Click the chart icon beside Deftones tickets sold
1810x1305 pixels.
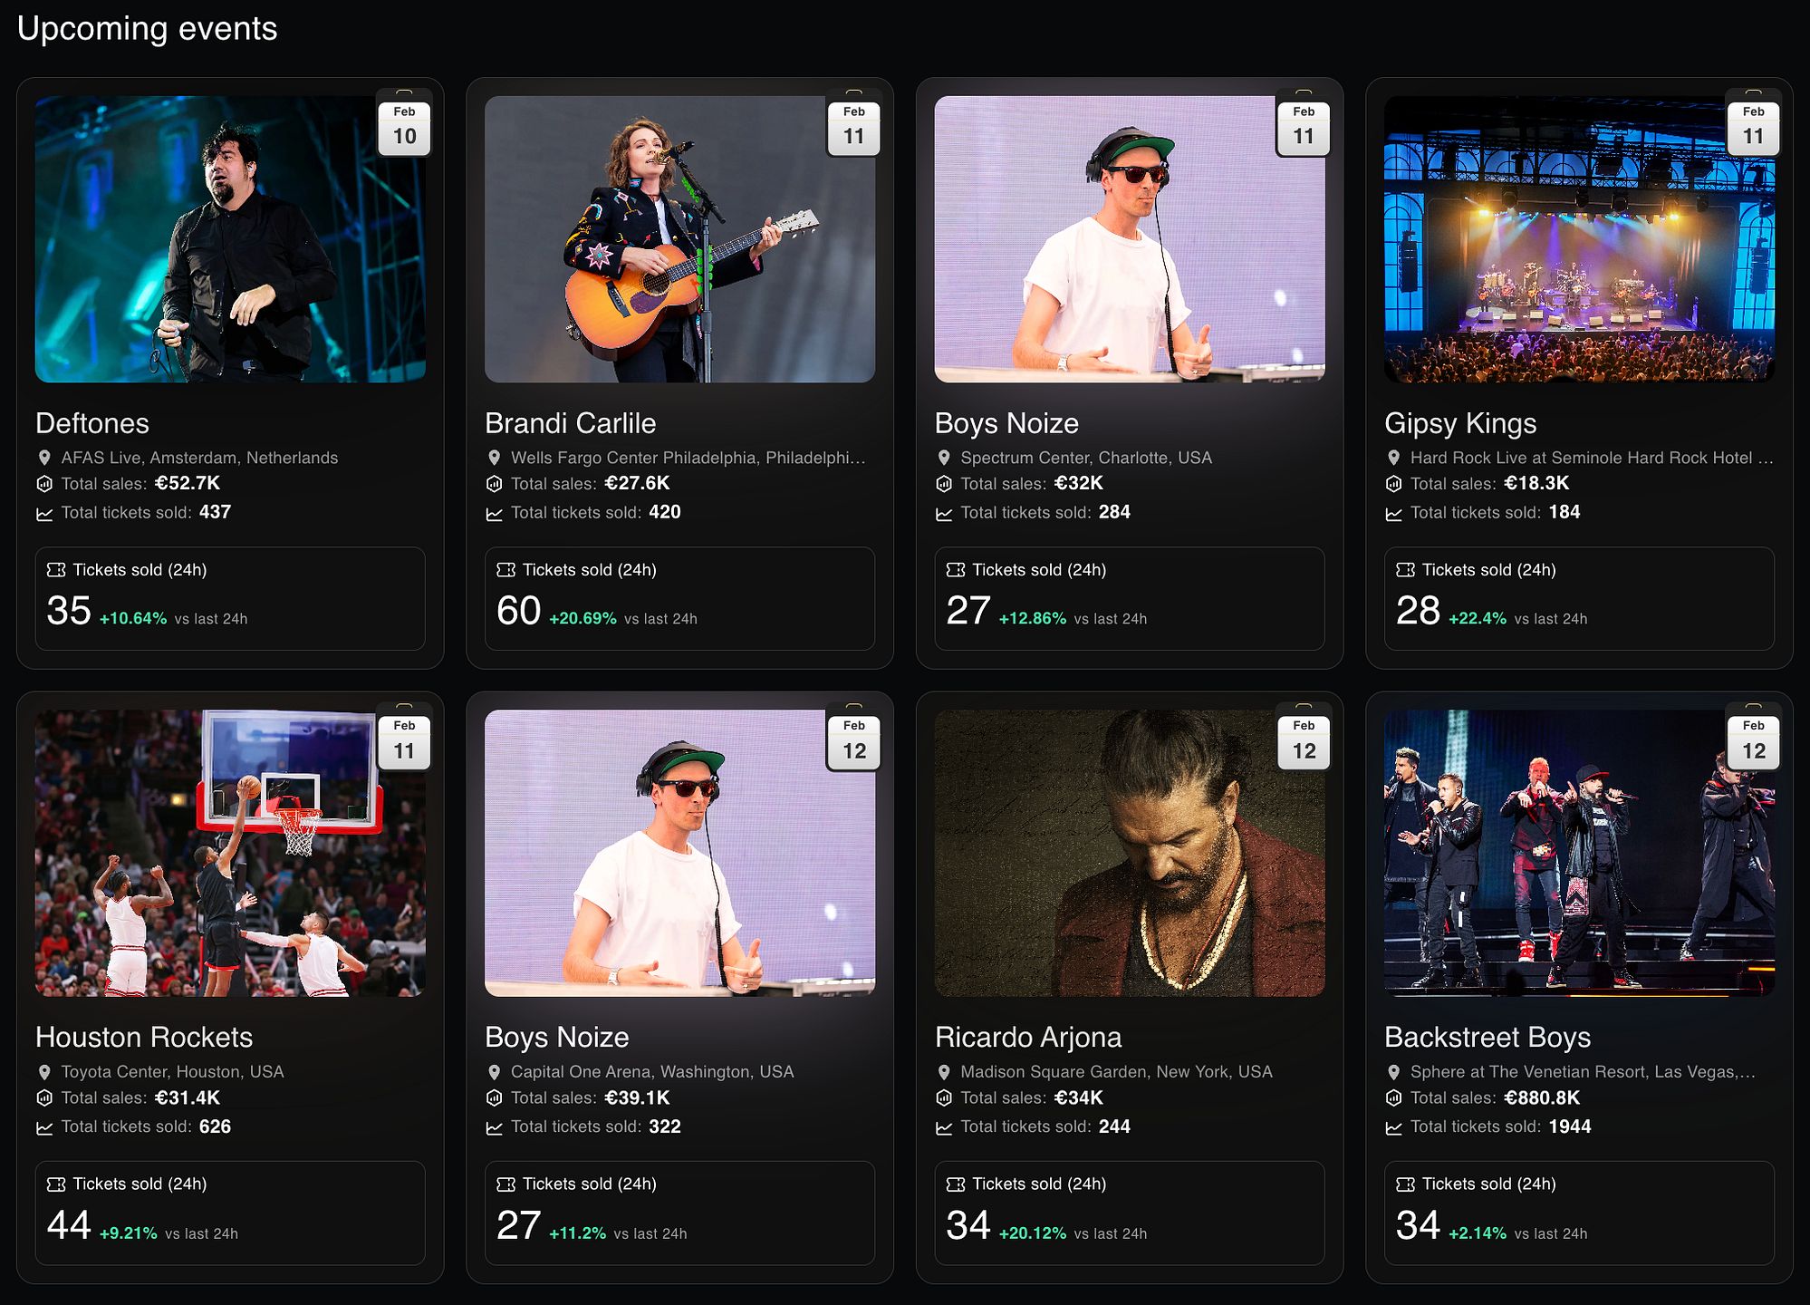[43, 514]
